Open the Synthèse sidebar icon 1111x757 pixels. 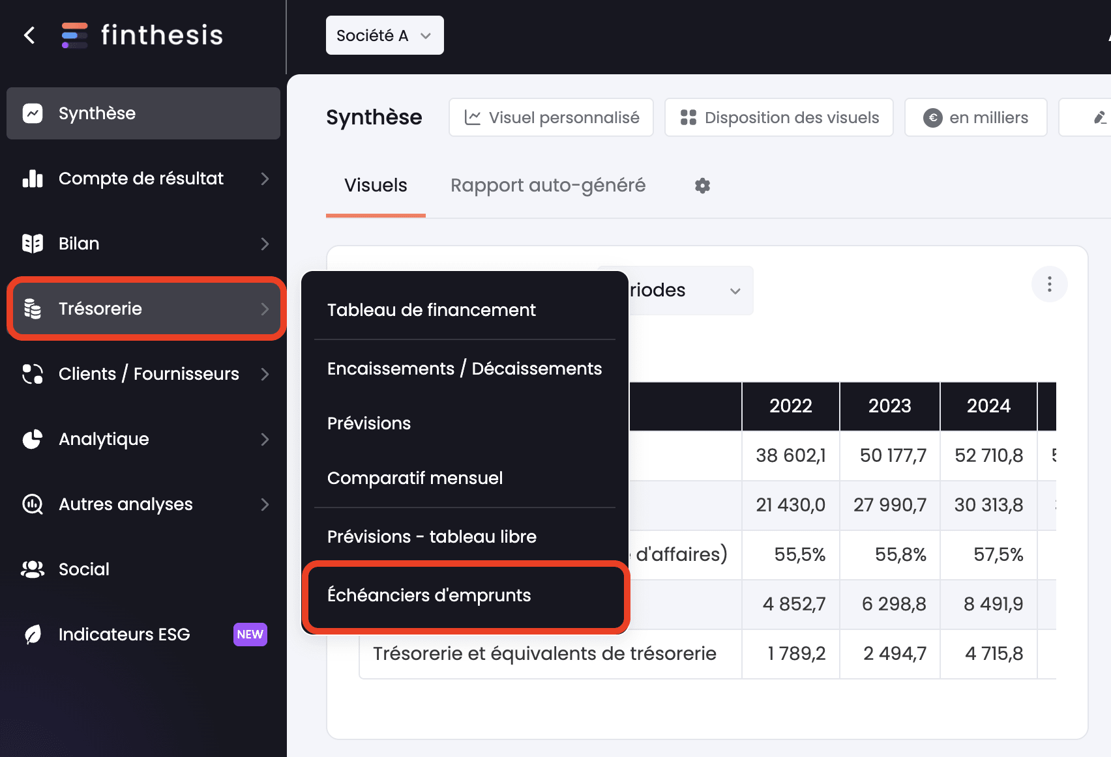[x=33, y=113]
